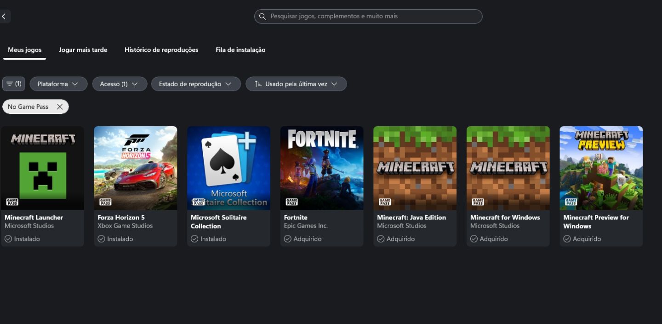This screenshot has width=662, height=324.
Task: Open Minecraft for Windows cover art
Action: coord(508,168)
